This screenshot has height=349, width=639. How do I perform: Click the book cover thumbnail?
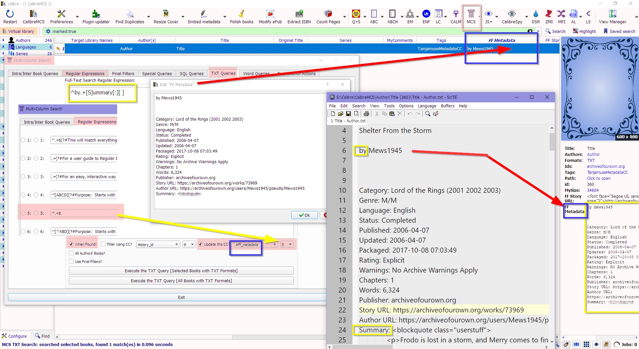600,89
